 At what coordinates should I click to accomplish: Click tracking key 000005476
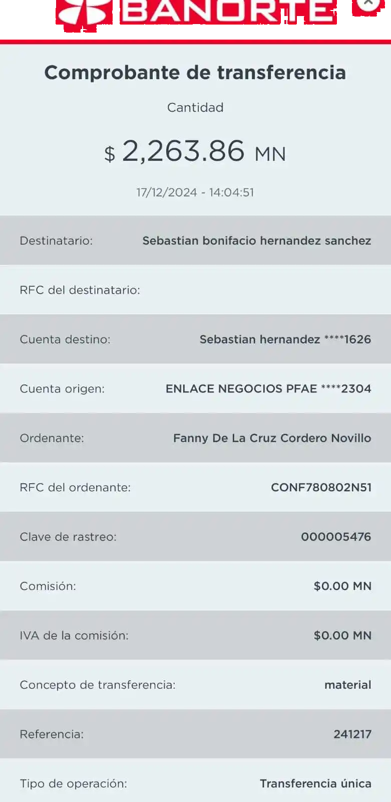pyautogui.click(x=335, y=537)
